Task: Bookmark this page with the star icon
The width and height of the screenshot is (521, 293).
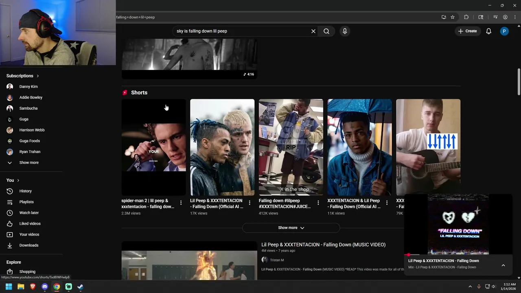Action: click(x=453, y=17)
